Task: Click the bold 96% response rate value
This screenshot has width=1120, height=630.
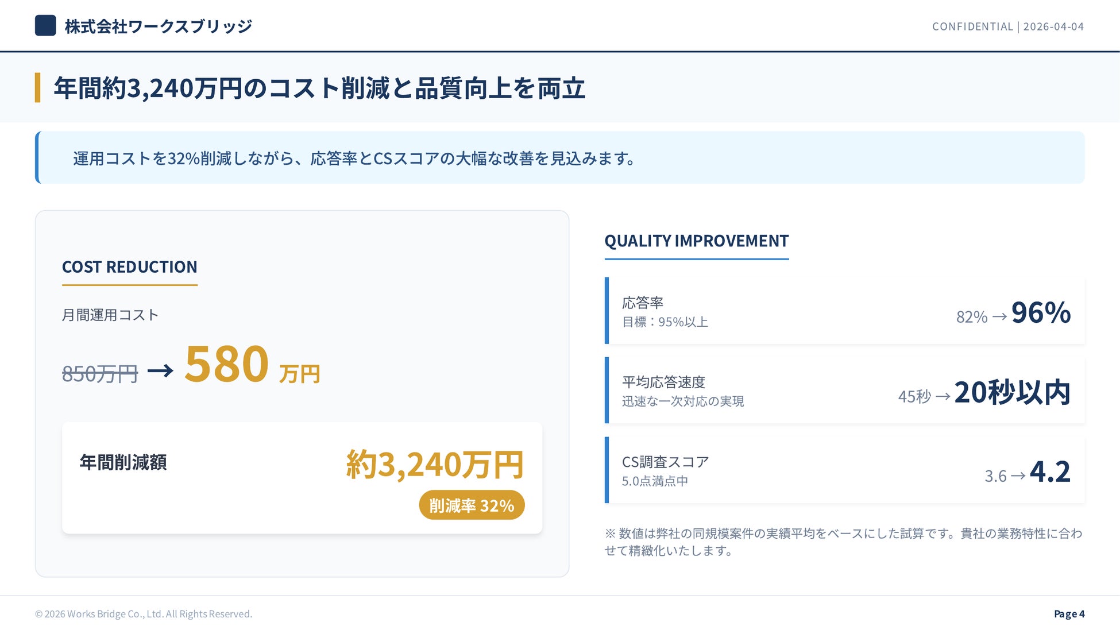Action: point(1040,313)
